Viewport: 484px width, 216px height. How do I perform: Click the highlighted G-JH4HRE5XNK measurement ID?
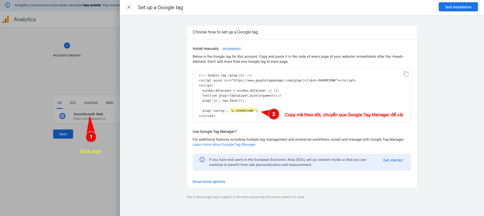click(244, 111)
